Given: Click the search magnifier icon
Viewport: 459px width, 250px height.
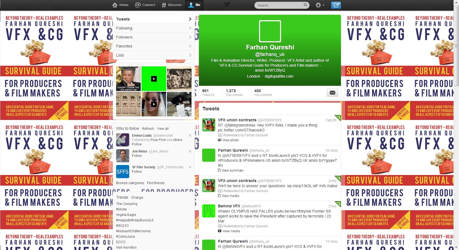Looking at the screenshot, I should (x=306, y=5).
